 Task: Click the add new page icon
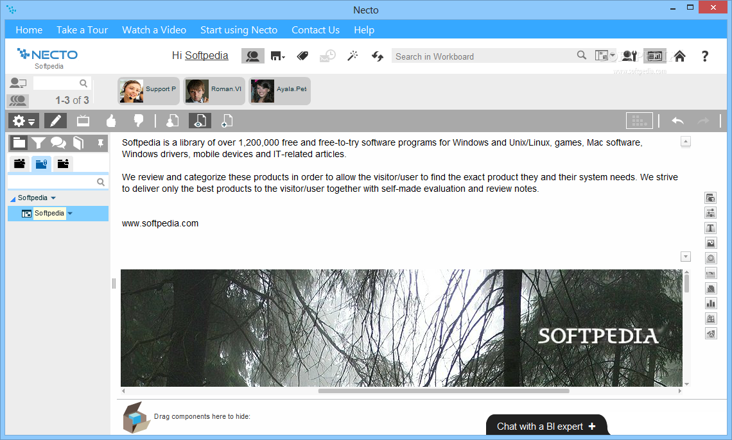[227, 121]
